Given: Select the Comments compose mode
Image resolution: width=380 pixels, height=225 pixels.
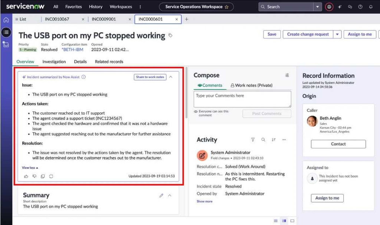Looking at the screenshot, I should 210,85.
